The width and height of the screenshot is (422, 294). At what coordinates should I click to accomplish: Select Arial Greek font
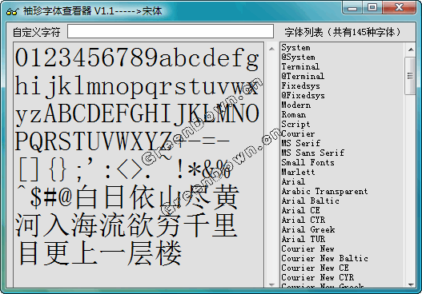pos(308,229)
